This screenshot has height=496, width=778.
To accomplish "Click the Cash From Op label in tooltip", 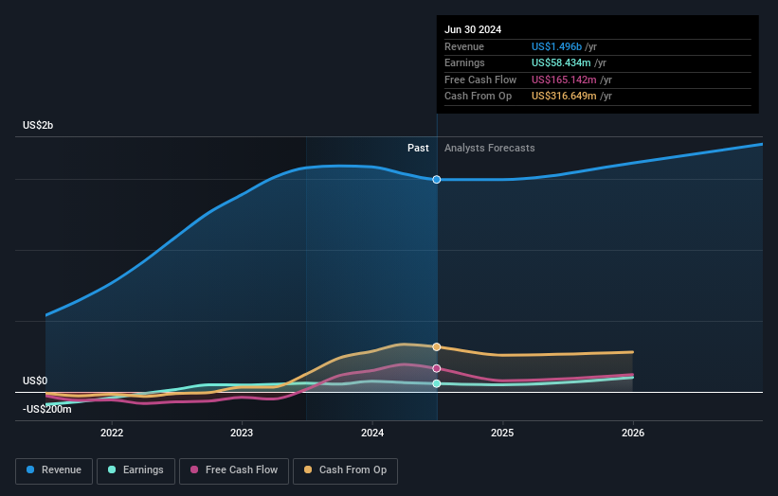I will point(478,97).
